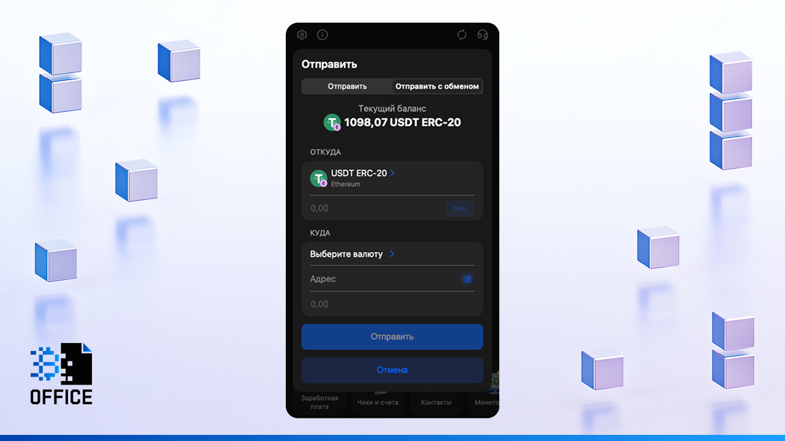Switch to the Отправить tab

click(347, 86)
